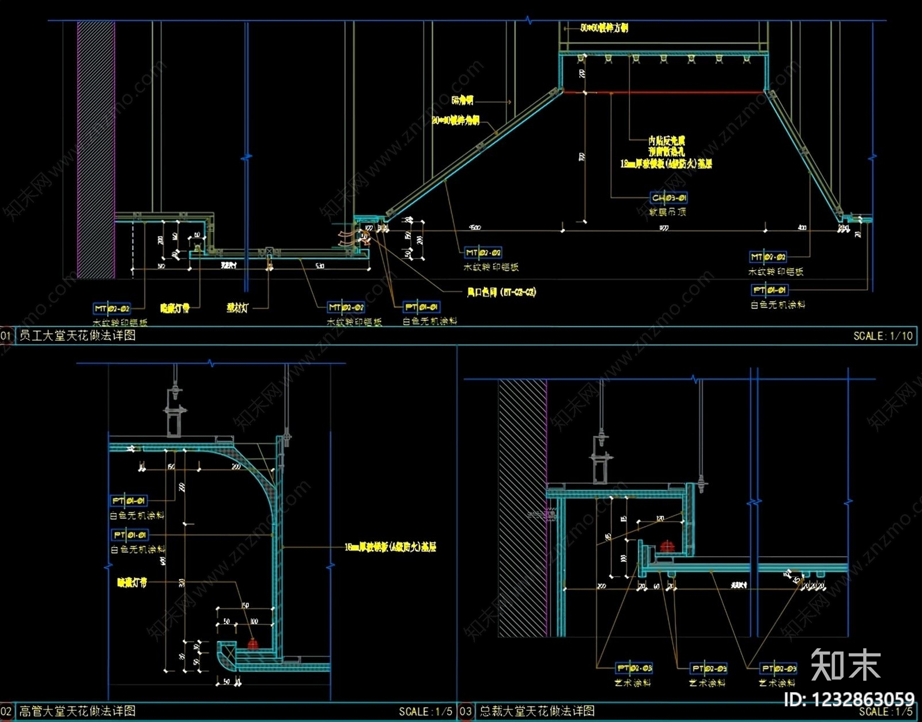Pick the 50*50 镀锌方钢 annotation at the top
Viewport: 922px width, 722px height.
604,28
